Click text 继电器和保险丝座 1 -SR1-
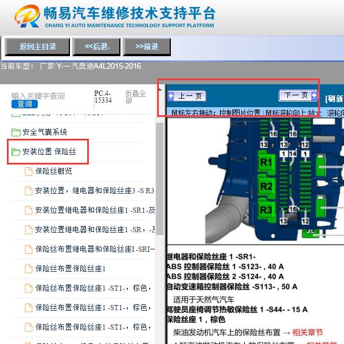This screenshot has height=344, width=344. (212, 256)
